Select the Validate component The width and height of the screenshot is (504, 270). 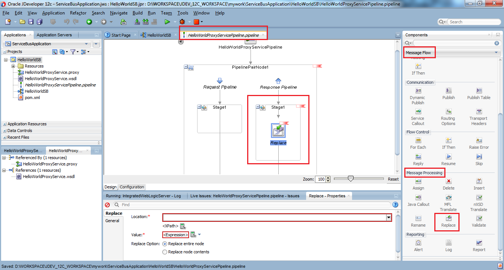pos(479,221)
